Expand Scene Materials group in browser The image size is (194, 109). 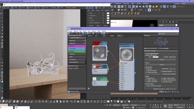click(77, 62)
